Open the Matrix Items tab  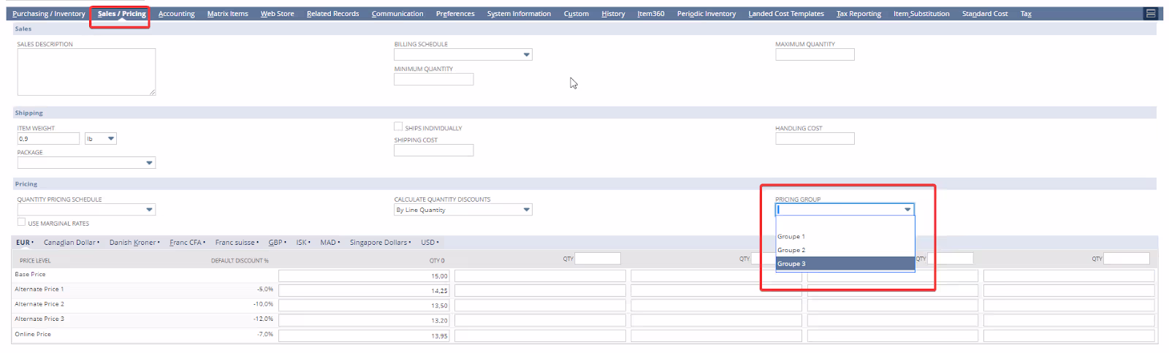(227, 14)
